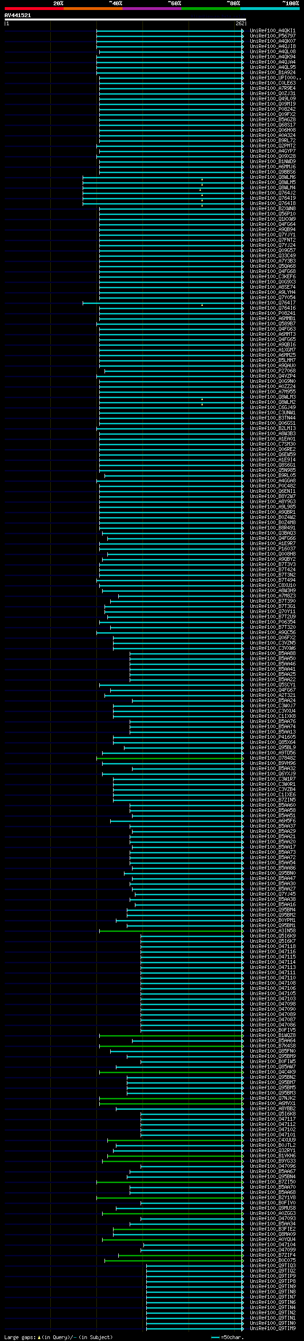304x1341 pixels.
Task: Select hit label UniRef100_P41605
Action: [x=273, y=737]
